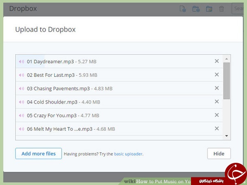Click the Upload to Dropbox dialog heading
Image resolution: width=247 pixels, height=185 pixels.
45,30
